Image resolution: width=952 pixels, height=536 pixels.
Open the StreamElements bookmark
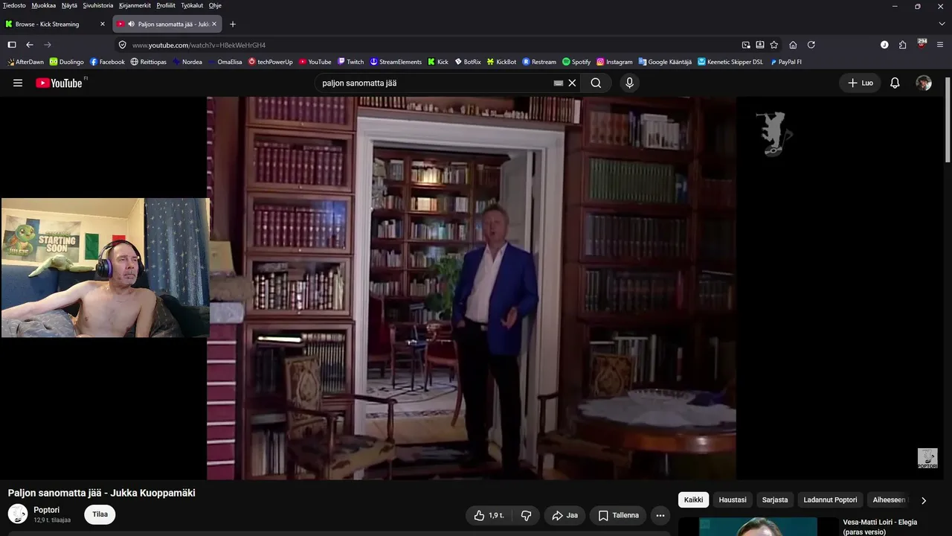pos(396,62)
